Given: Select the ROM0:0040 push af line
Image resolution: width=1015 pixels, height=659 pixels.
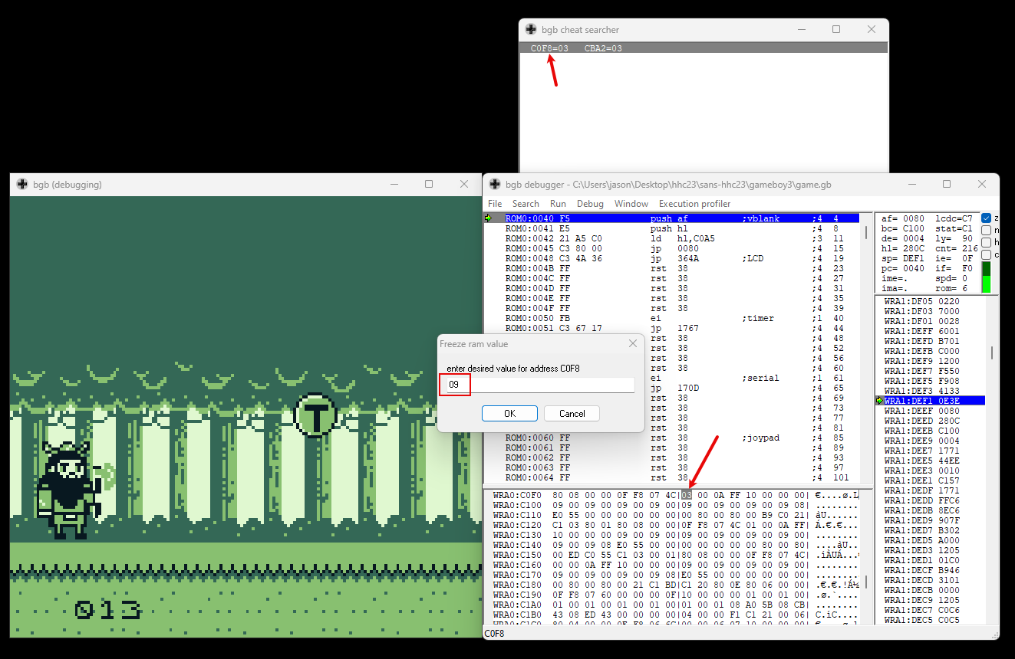Looking at the screenshot, I should [673, 218].
